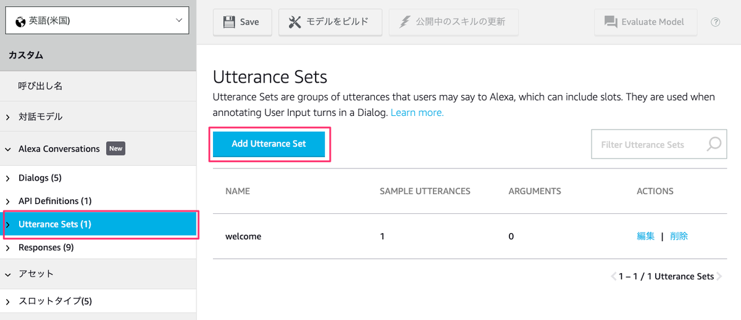Click the Evaluate Model button
Viewport: 741px width, 320px height.
[x=645, y=22]
